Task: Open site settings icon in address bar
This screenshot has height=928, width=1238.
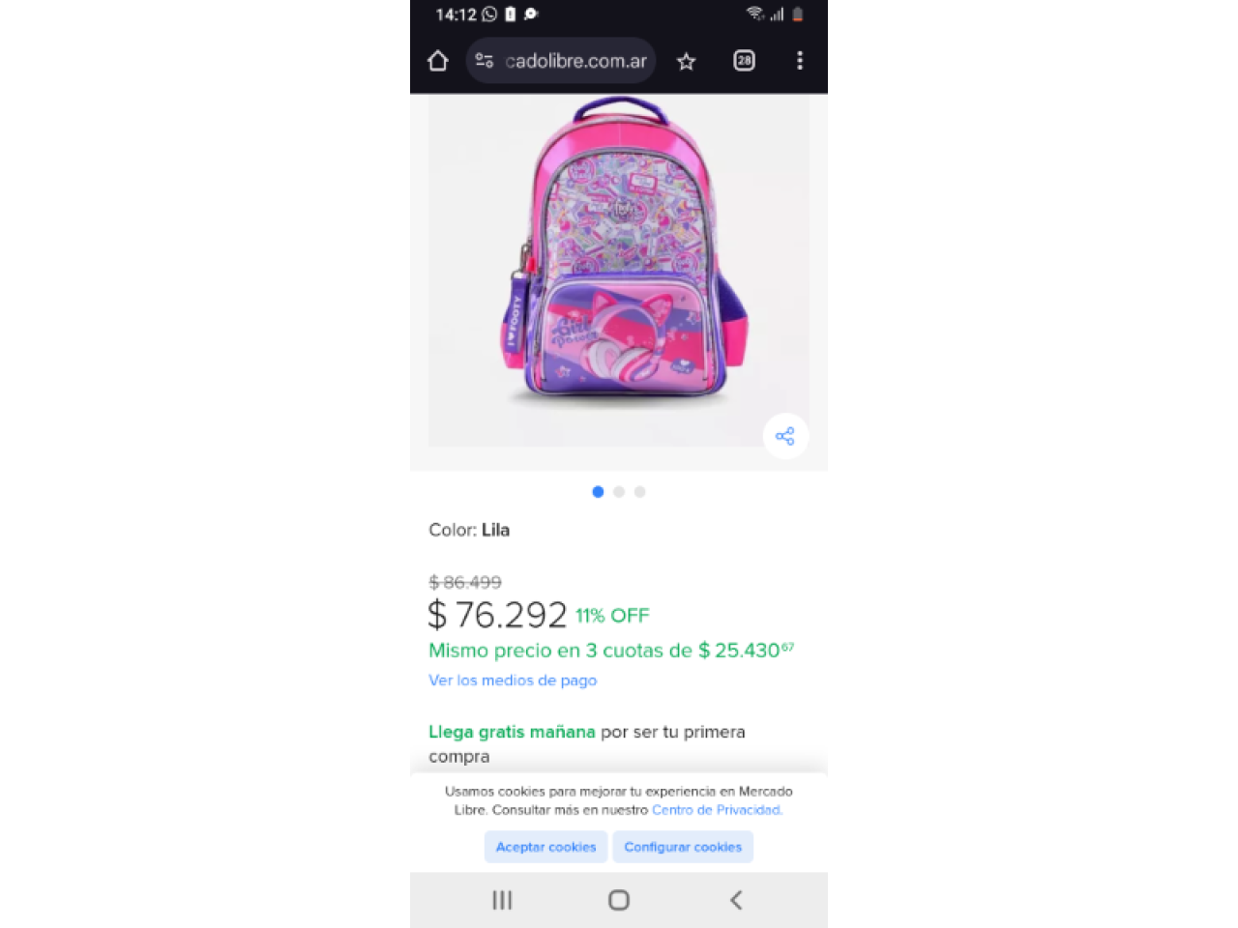Action: (x=485, y=61)
